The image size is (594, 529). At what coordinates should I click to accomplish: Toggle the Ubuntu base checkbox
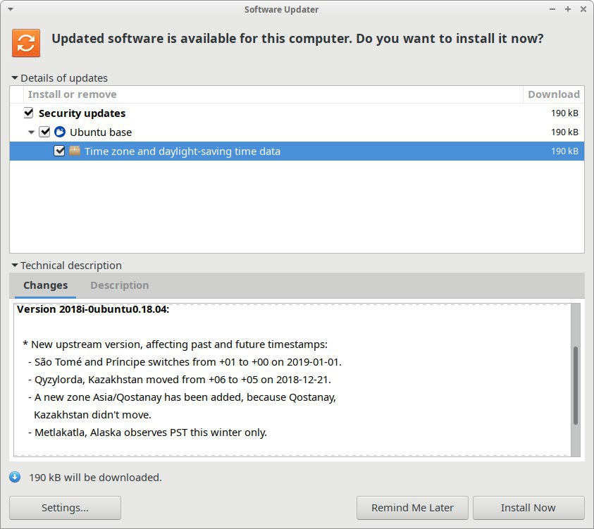click(x=44, y=132)
